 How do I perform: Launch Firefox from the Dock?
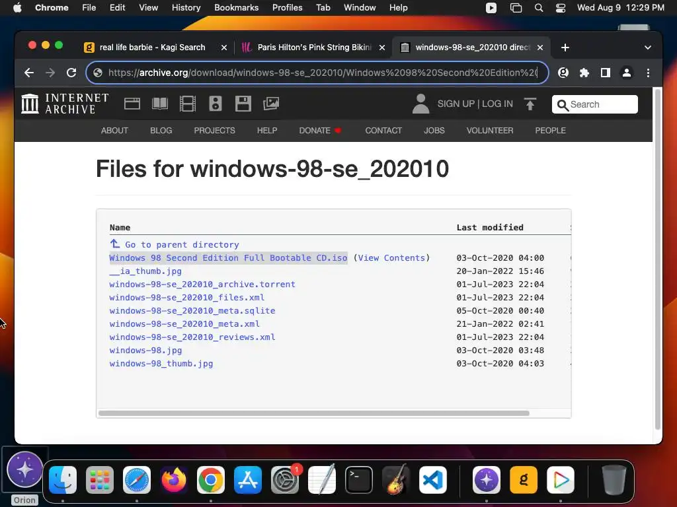coord(174,480)
